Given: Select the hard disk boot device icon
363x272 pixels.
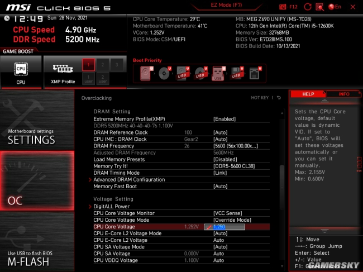Looking at the screenshot, I should (x=146, y=73).
